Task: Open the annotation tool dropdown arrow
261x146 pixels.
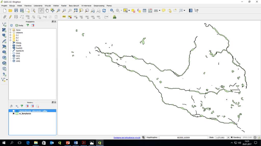Action: pyautogui.click(x=185, y=11)
